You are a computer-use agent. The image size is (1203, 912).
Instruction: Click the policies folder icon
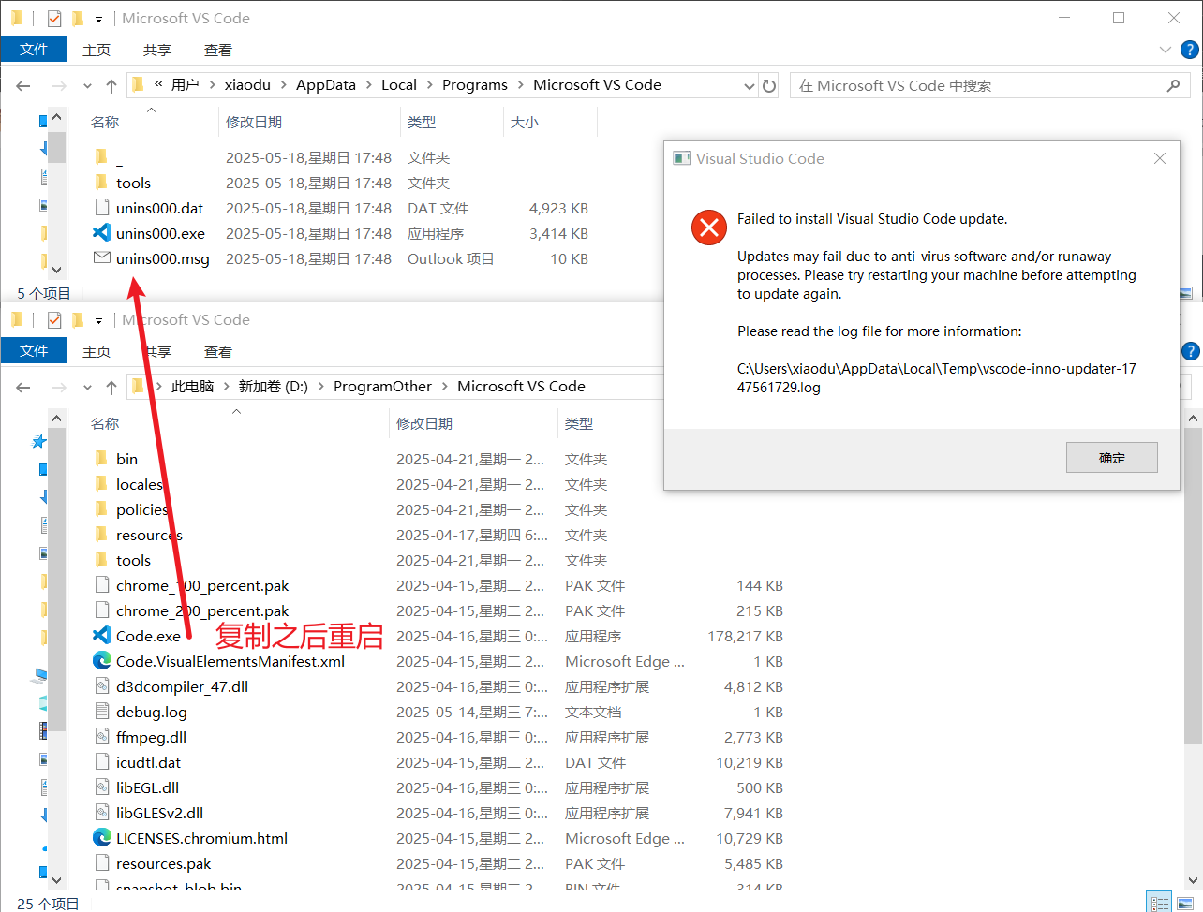pos(102,509)
